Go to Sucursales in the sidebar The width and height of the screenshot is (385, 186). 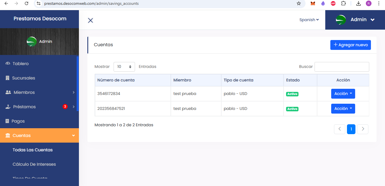click(23, 78)
